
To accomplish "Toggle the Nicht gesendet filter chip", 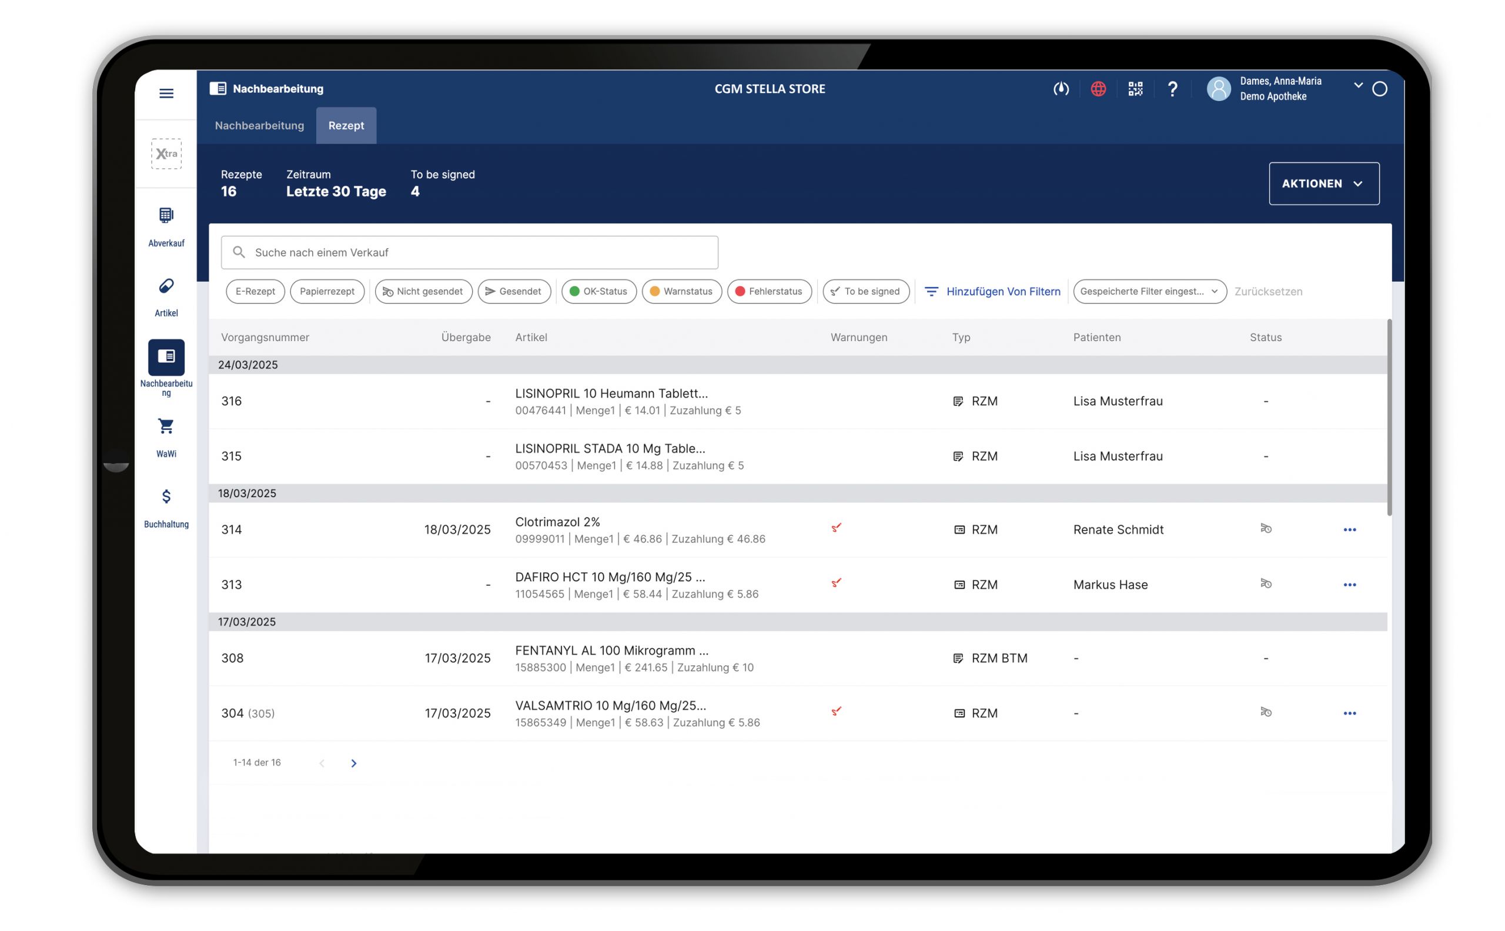I will pos(423,291).
